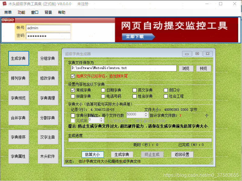Open the 修改字典 tool
242x181 pixels.
point(48,78)
